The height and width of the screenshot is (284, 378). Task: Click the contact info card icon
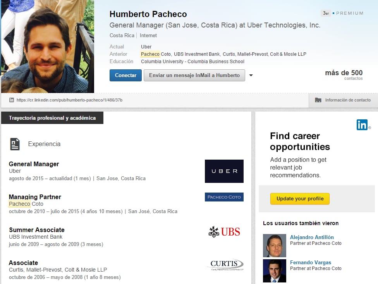pyautogui.click(x=318, y=100)
